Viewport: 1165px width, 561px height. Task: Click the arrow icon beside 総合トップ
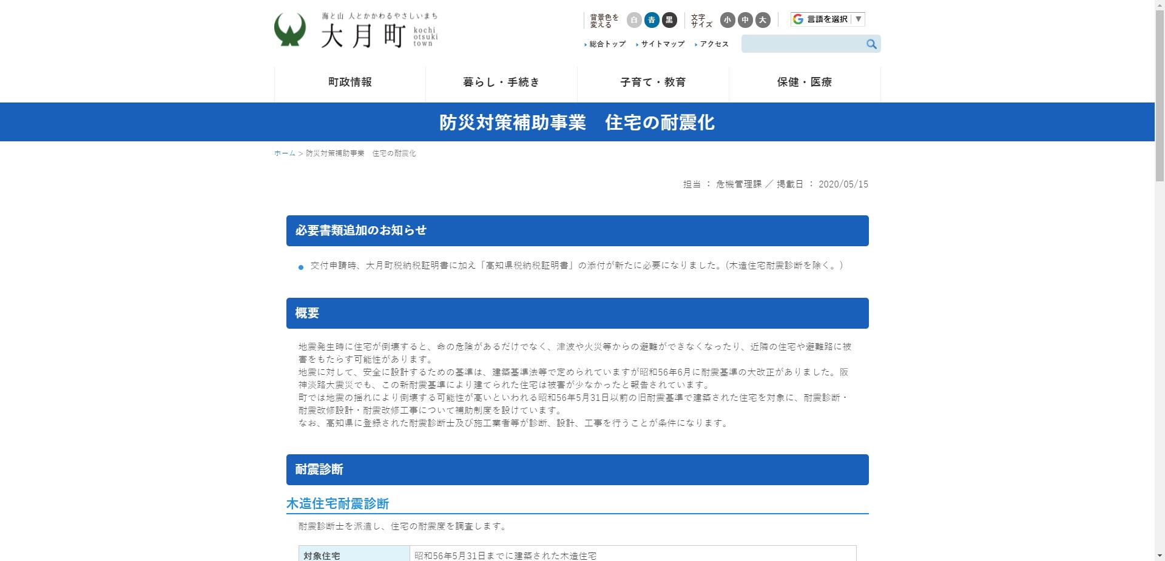coord(585,44)
